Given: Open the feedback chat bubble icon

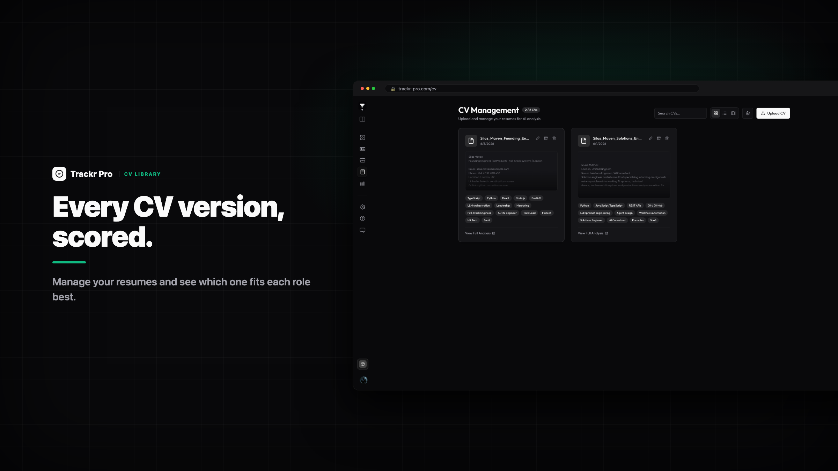Looking at the screenshot, I should click(362, 230).
